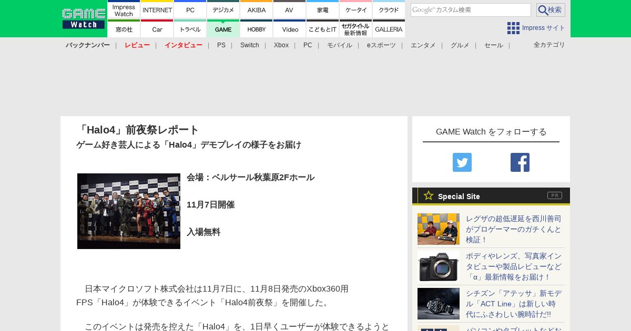The height and width of the screenshot is (331, 631).
Task: Open the PS category link
Action: [x=221, y=45]
